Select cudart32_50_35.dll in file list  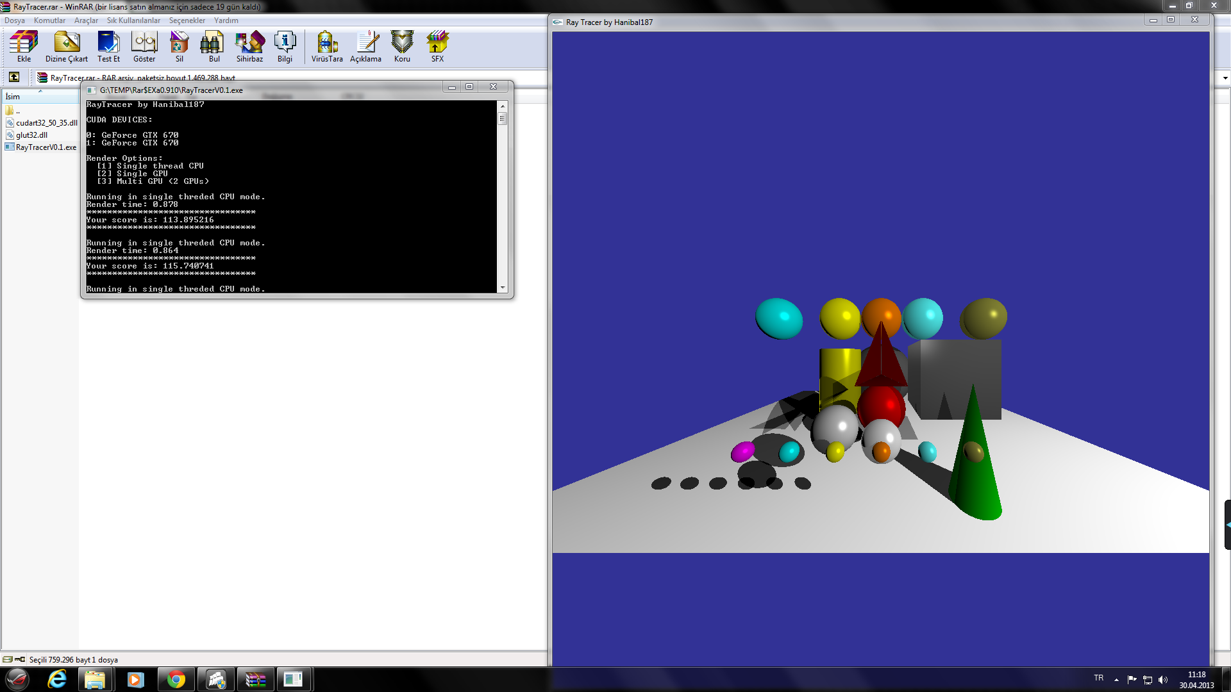coord(41,122)
